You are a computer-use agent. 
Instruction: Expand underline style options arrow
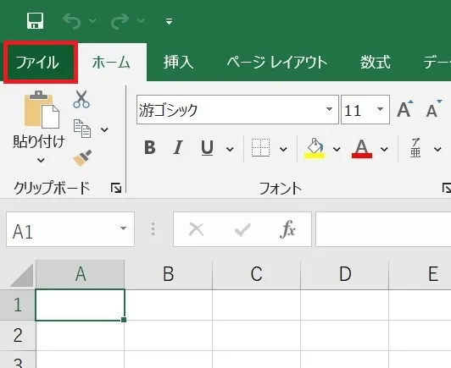pyautogui.click(x=230, y=149)
